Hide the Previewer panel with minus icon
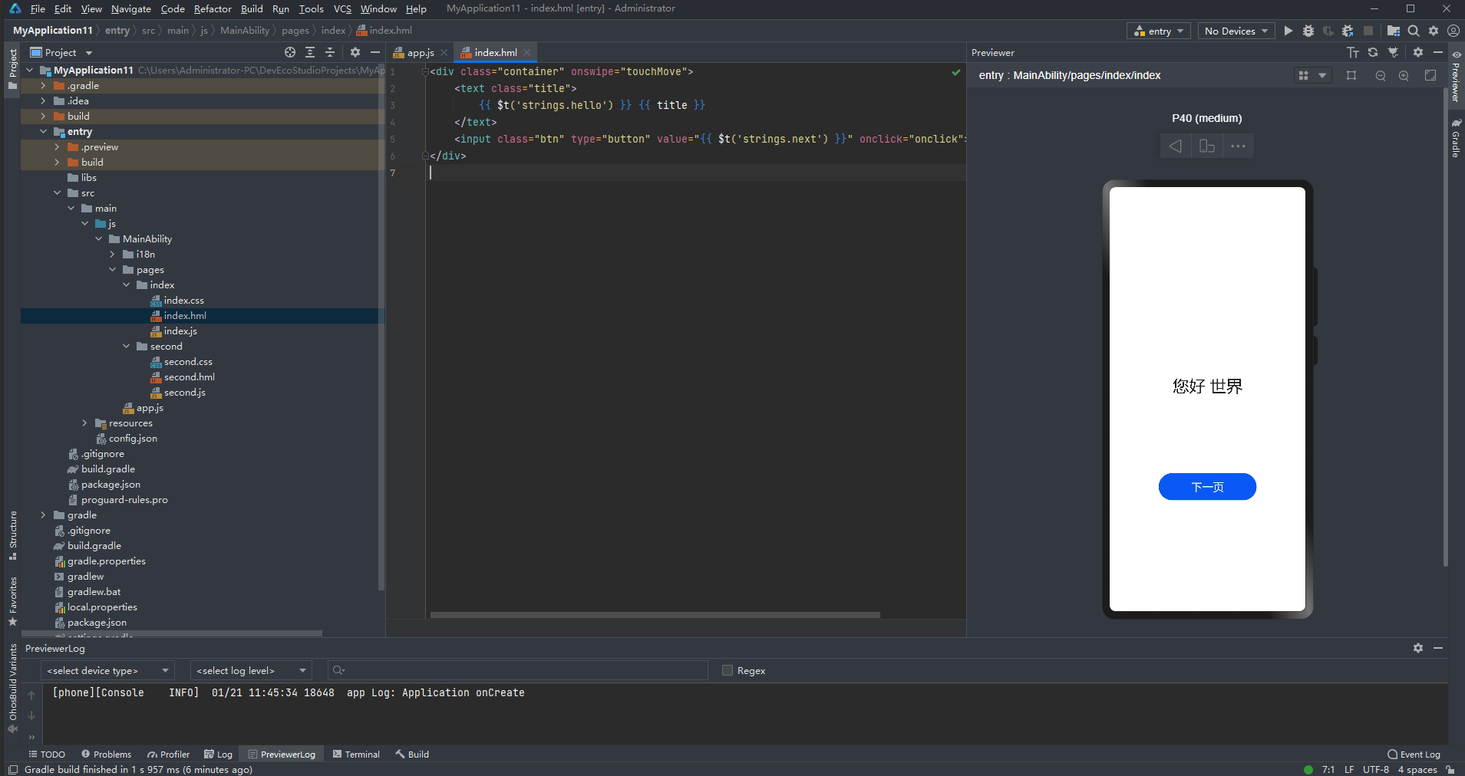 pyautogui.click(x=1438, y=52)
